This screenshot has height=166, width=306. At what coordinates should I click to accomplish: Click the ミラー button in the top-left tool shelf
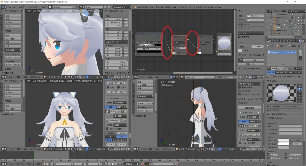coord(13,26)
